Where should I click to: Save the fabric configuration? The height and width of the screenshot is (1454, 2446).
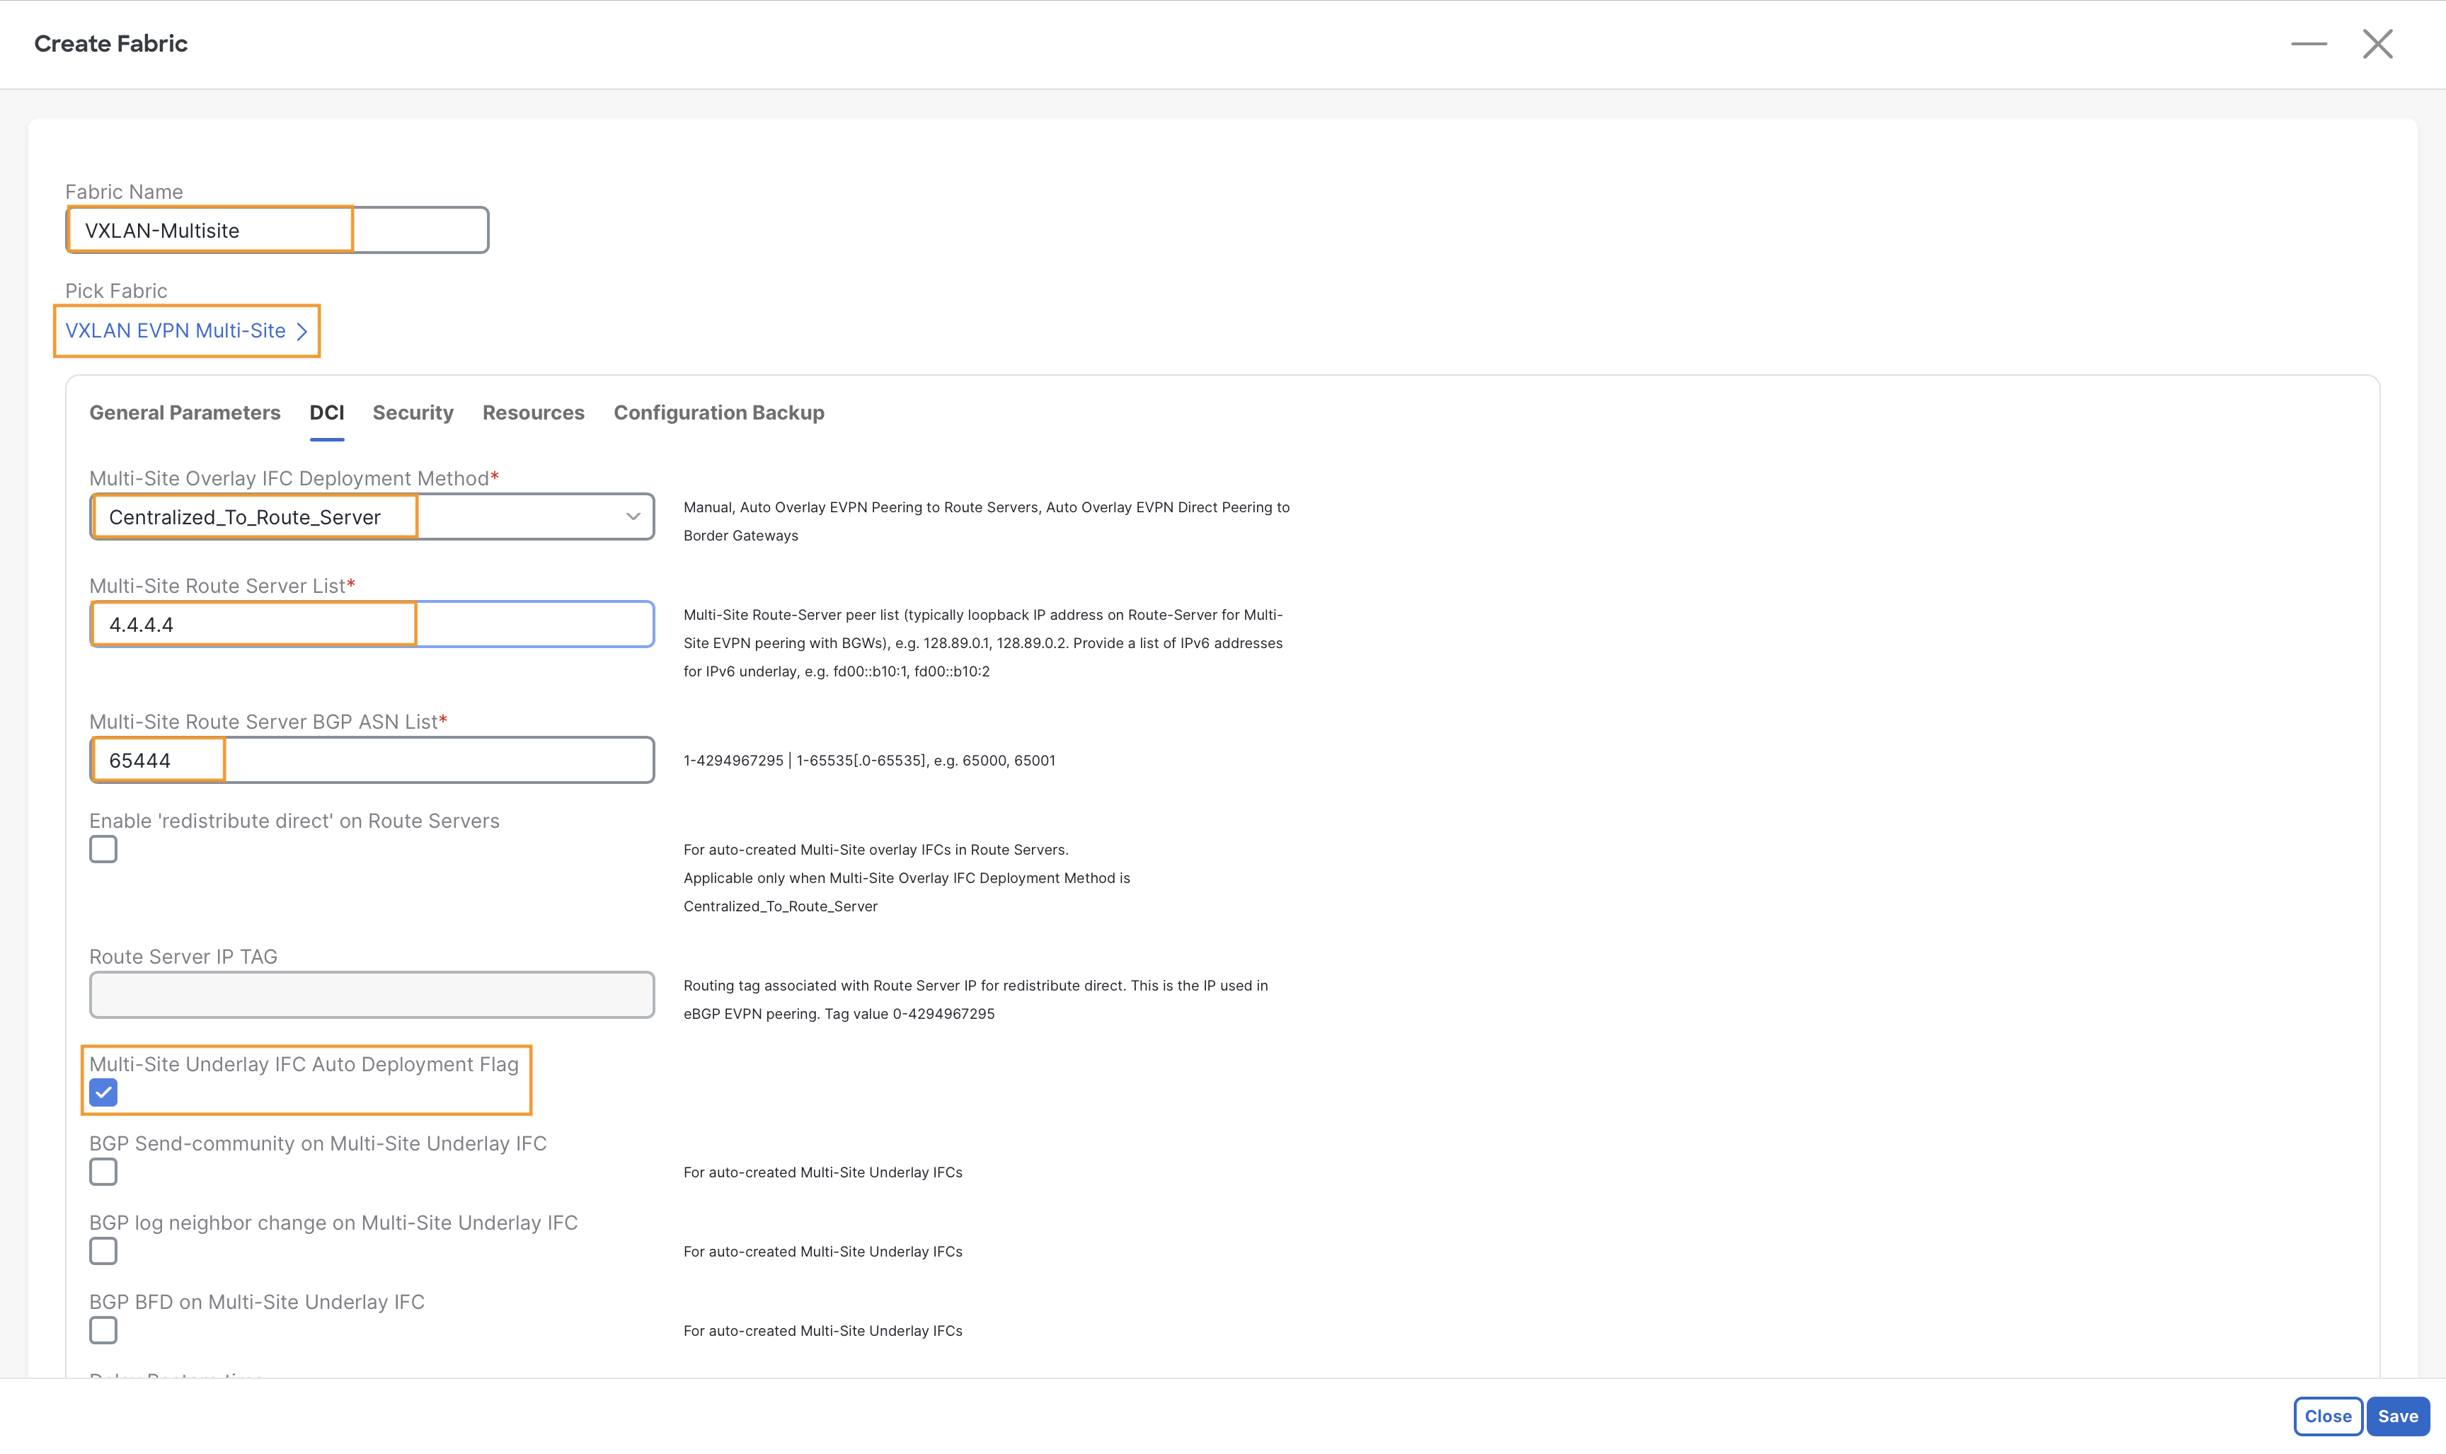[2398, 1416]
